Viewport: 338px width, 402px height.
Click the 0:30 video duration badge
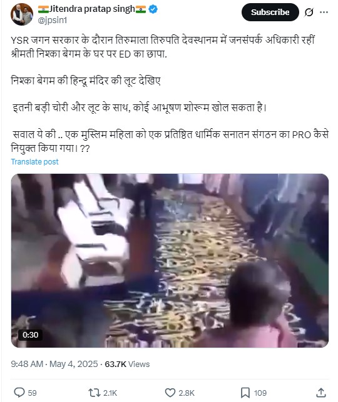[x=30, y=335]
